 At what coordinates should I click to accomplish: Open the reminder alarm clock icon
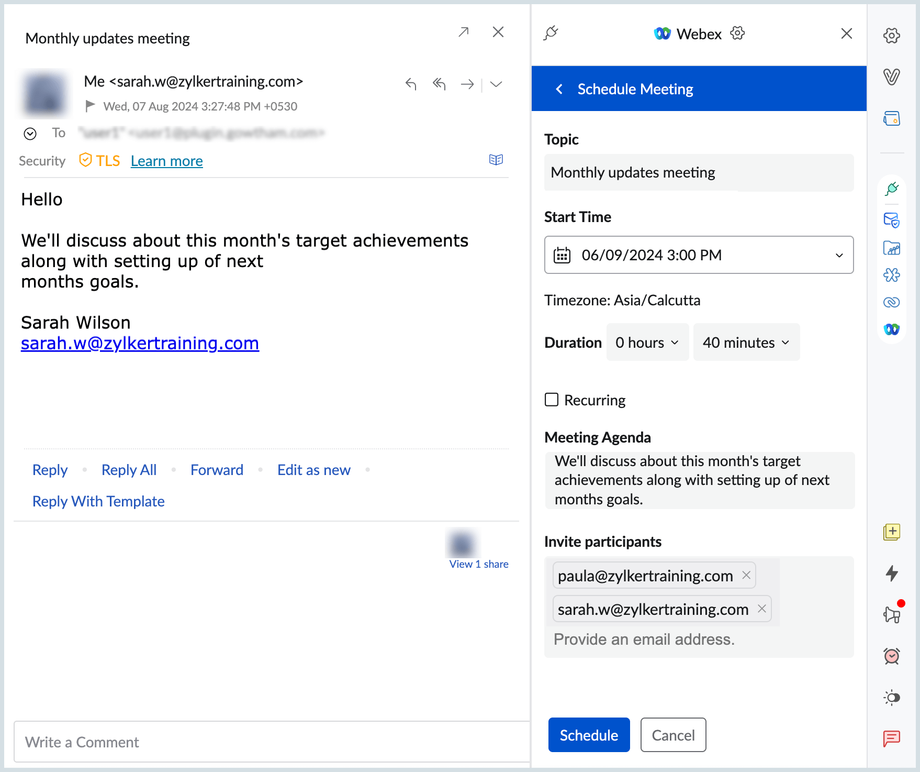point(891,656)
